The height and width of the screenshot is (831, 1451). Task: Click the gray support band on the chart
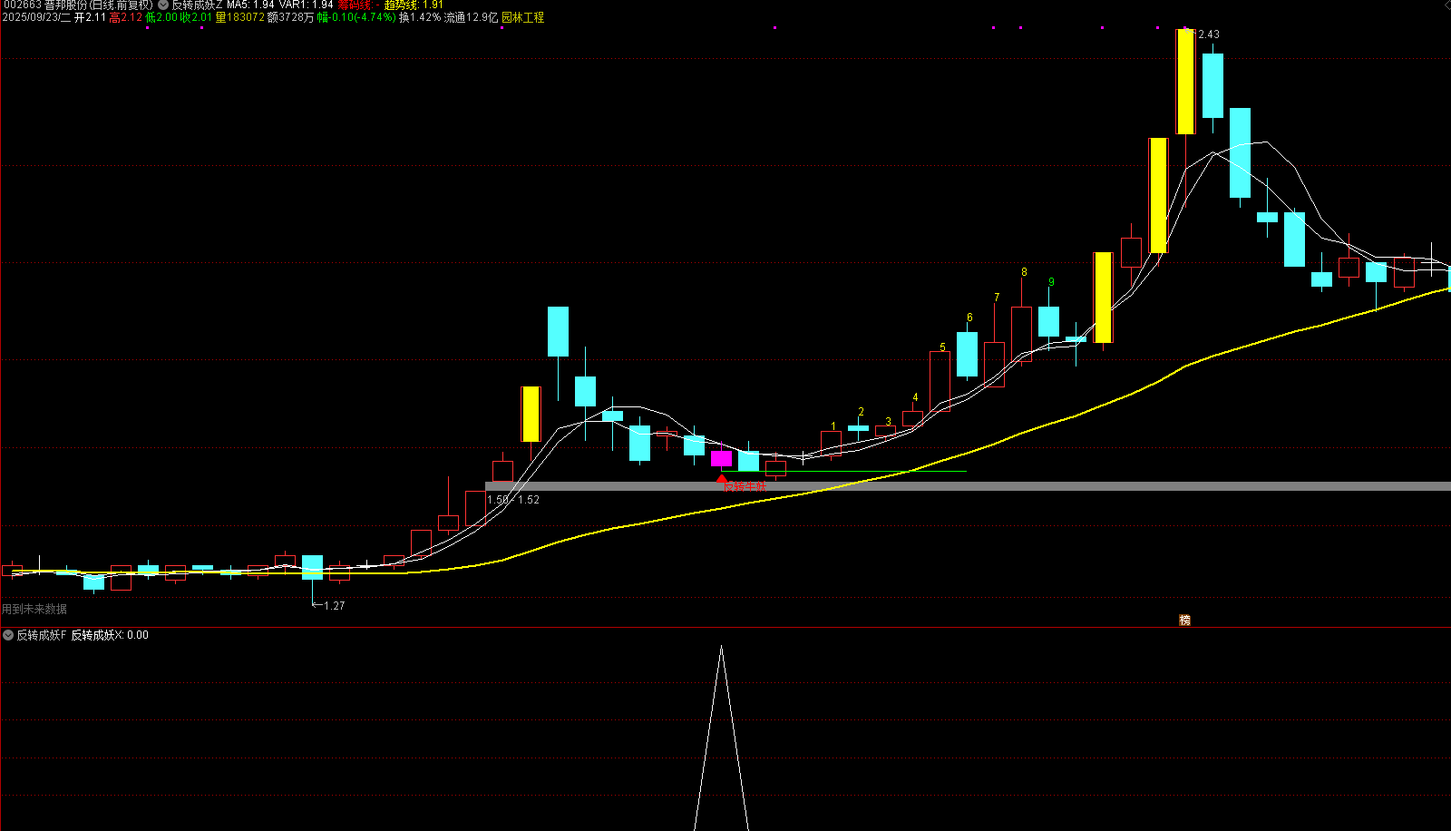tap(968, 486)
